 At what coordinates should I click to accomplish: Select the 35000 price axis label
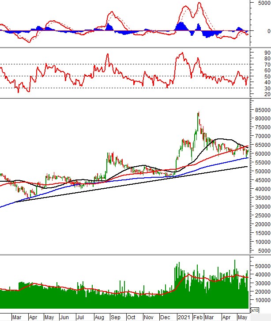(x=263, y=198)
